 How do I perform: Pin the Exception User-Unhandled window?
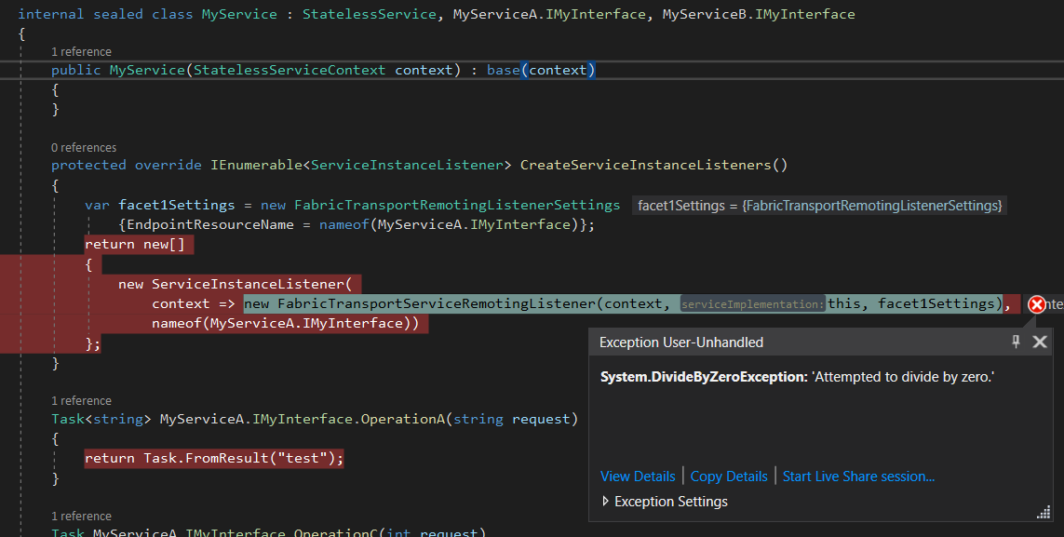tap(1016, 342)
